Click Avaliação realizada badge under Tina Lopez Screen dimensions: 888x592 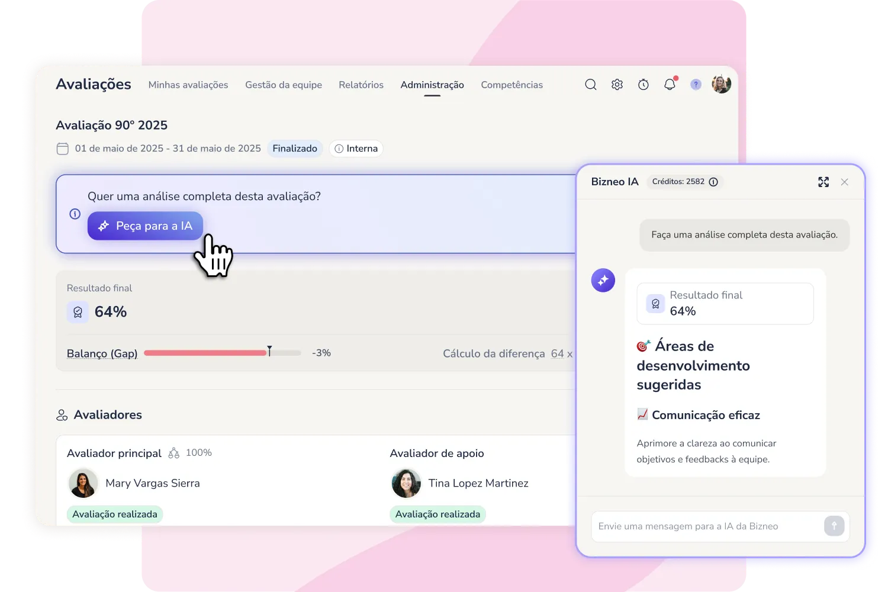click(437, 514)
